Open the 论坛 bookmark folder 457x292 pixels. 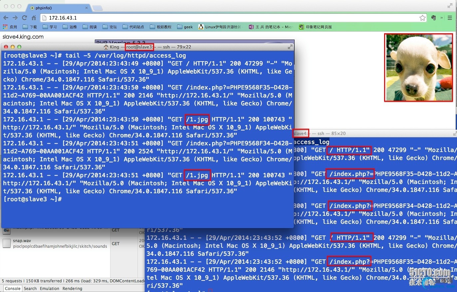pos(110,27)
